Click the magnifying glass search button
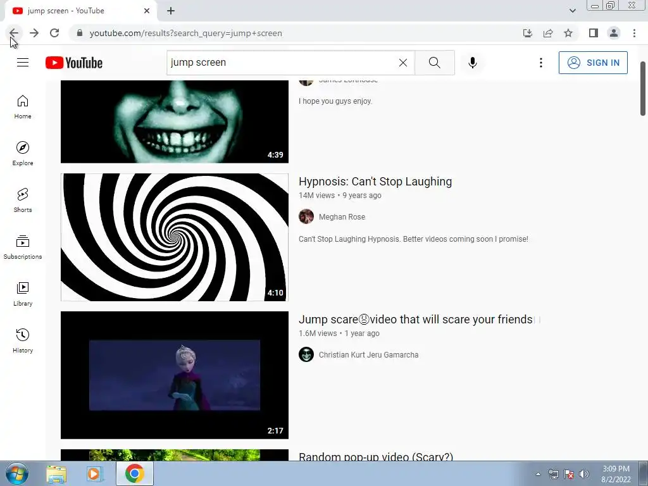Viewport: 648px width, 486px height. (434, 63)
